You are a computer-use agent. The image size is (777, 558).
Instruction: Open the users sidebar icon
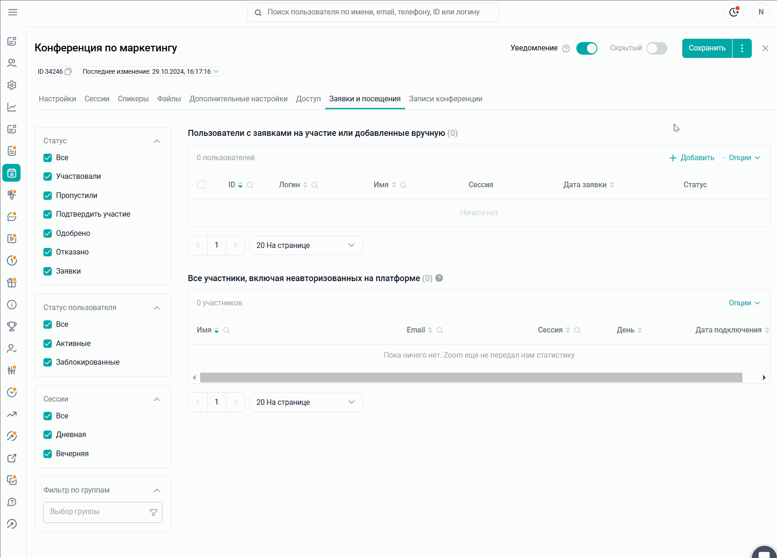tap(12, 63)
